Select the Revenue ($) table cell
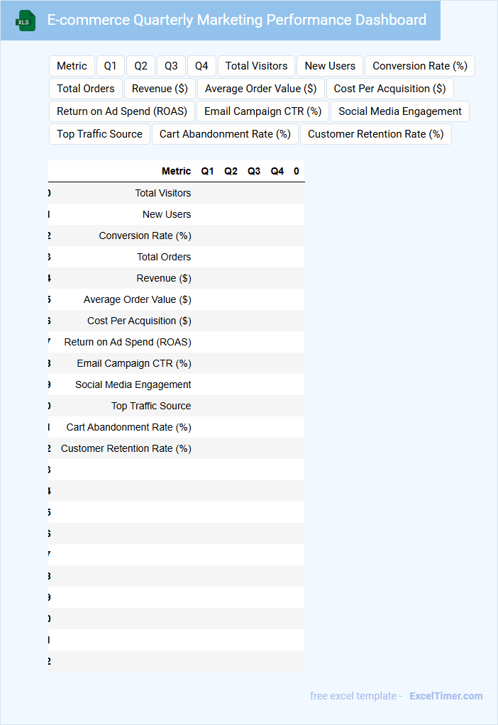 click(164, 278)
